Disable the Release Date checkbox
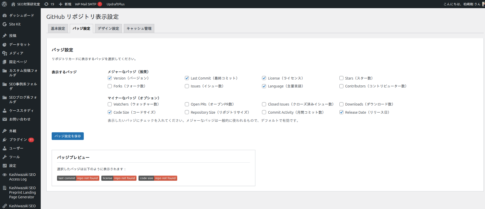Image resolution: width=485 pixels, height=209 pixels. pos(341,112)
